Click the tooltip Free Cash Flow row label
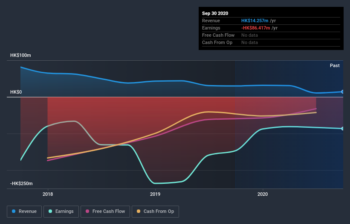Image resolution: width=350 pixels, height=224 pixels. tap(218, 35)
